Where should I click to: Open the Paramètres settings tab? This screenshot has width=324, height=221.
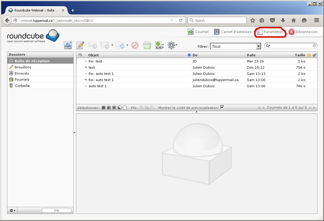point(270,32)
